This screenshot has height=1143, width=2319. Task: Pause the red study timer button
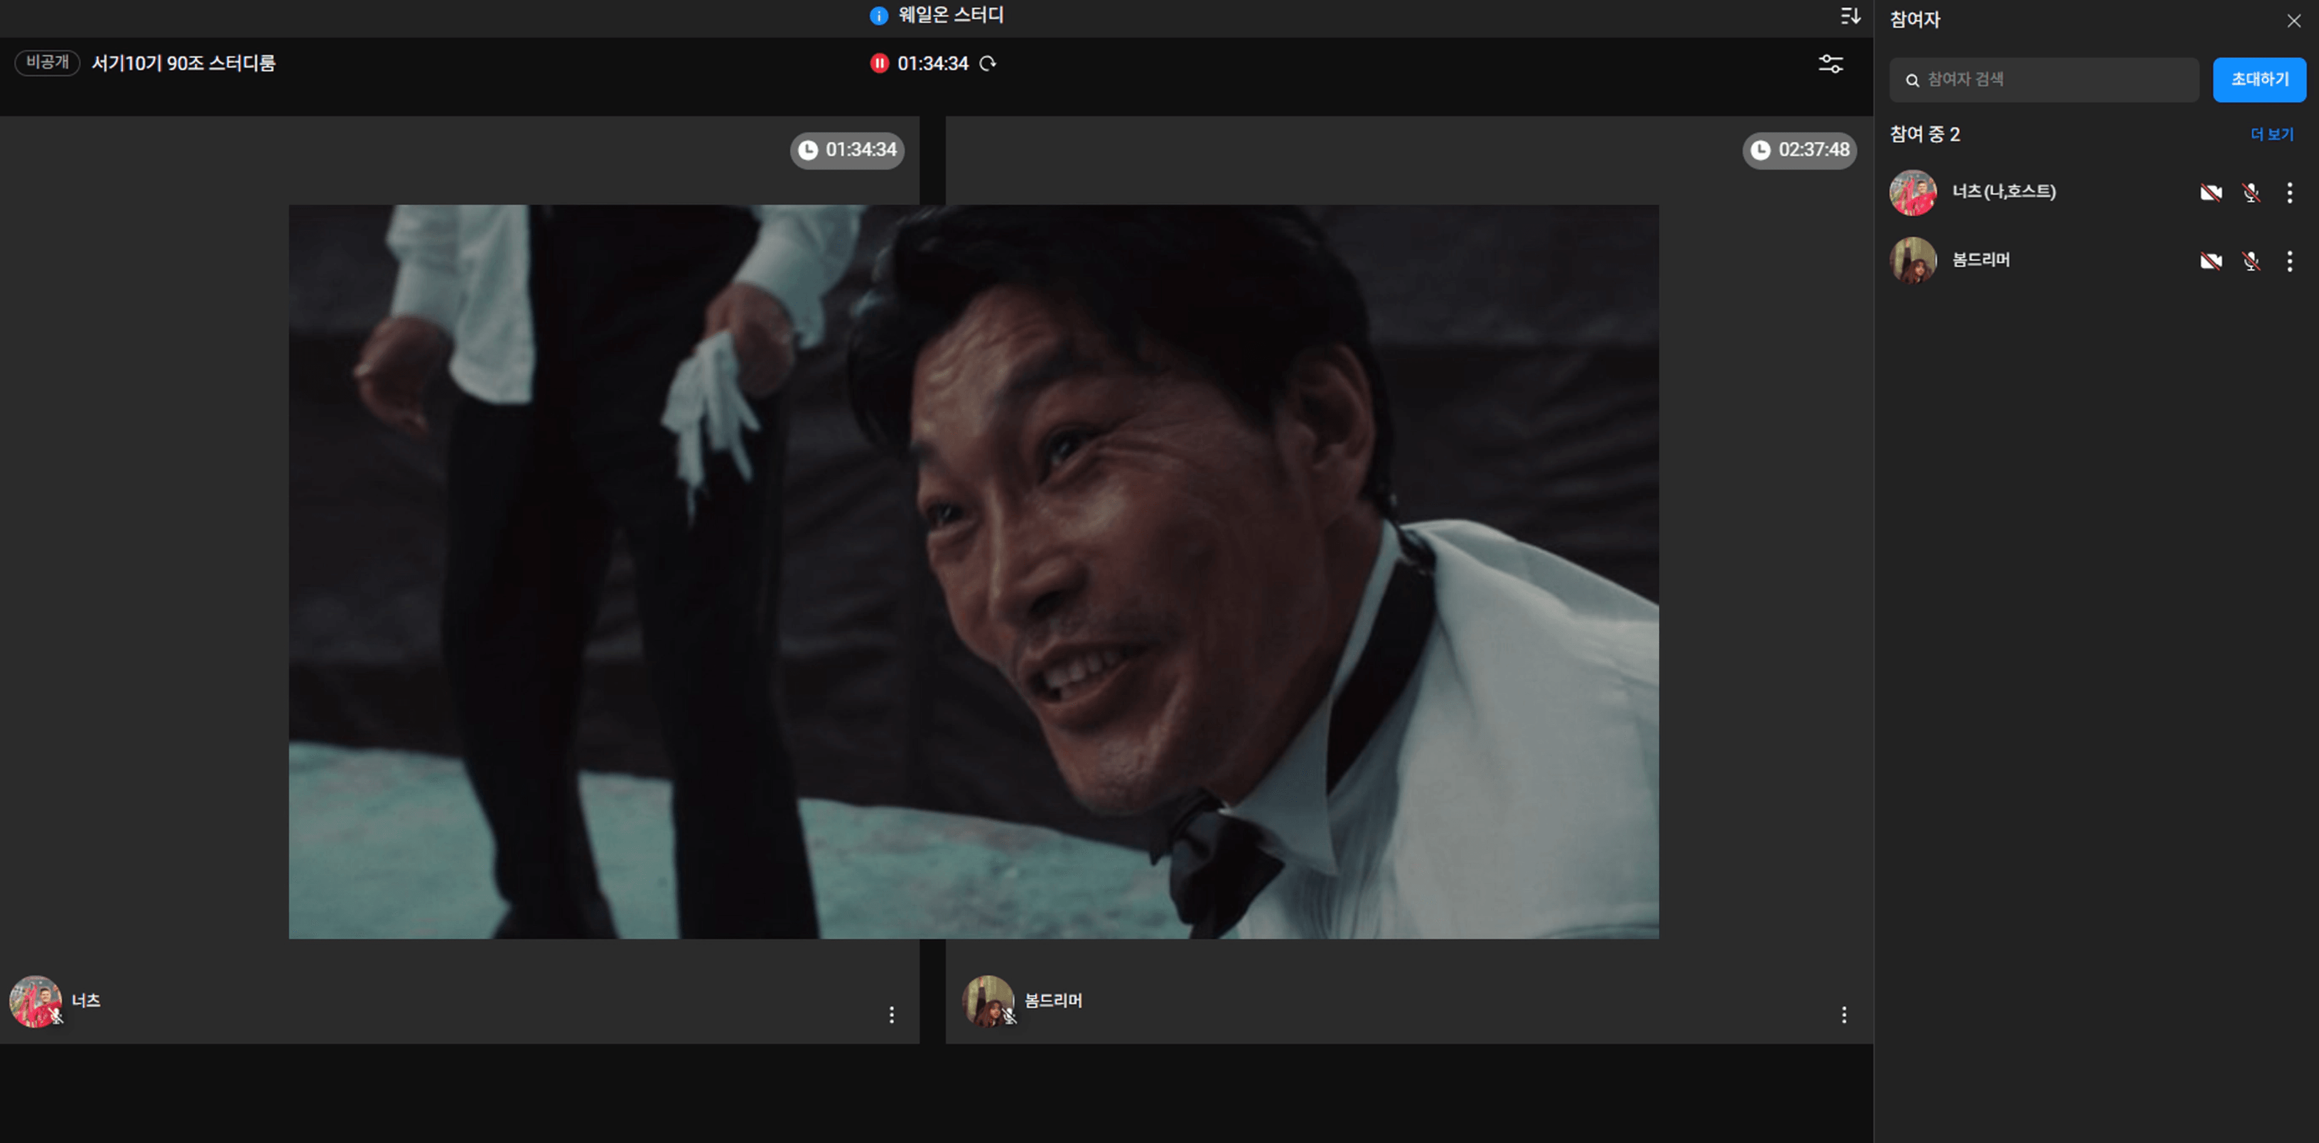click(879, 63)
